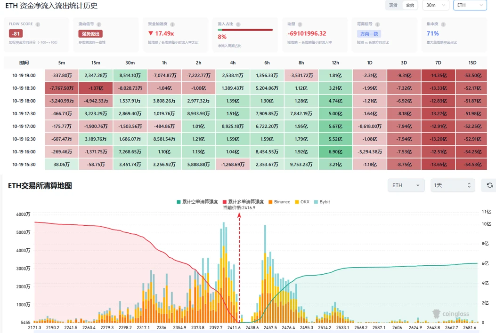
Task: Click the help icon next to FLOW SCORE
Action: pyautogui.click(x=38, y=24)
